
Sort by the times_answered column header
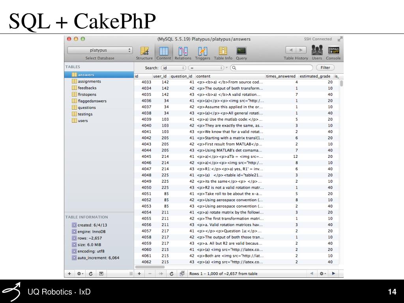pos(282,76)
